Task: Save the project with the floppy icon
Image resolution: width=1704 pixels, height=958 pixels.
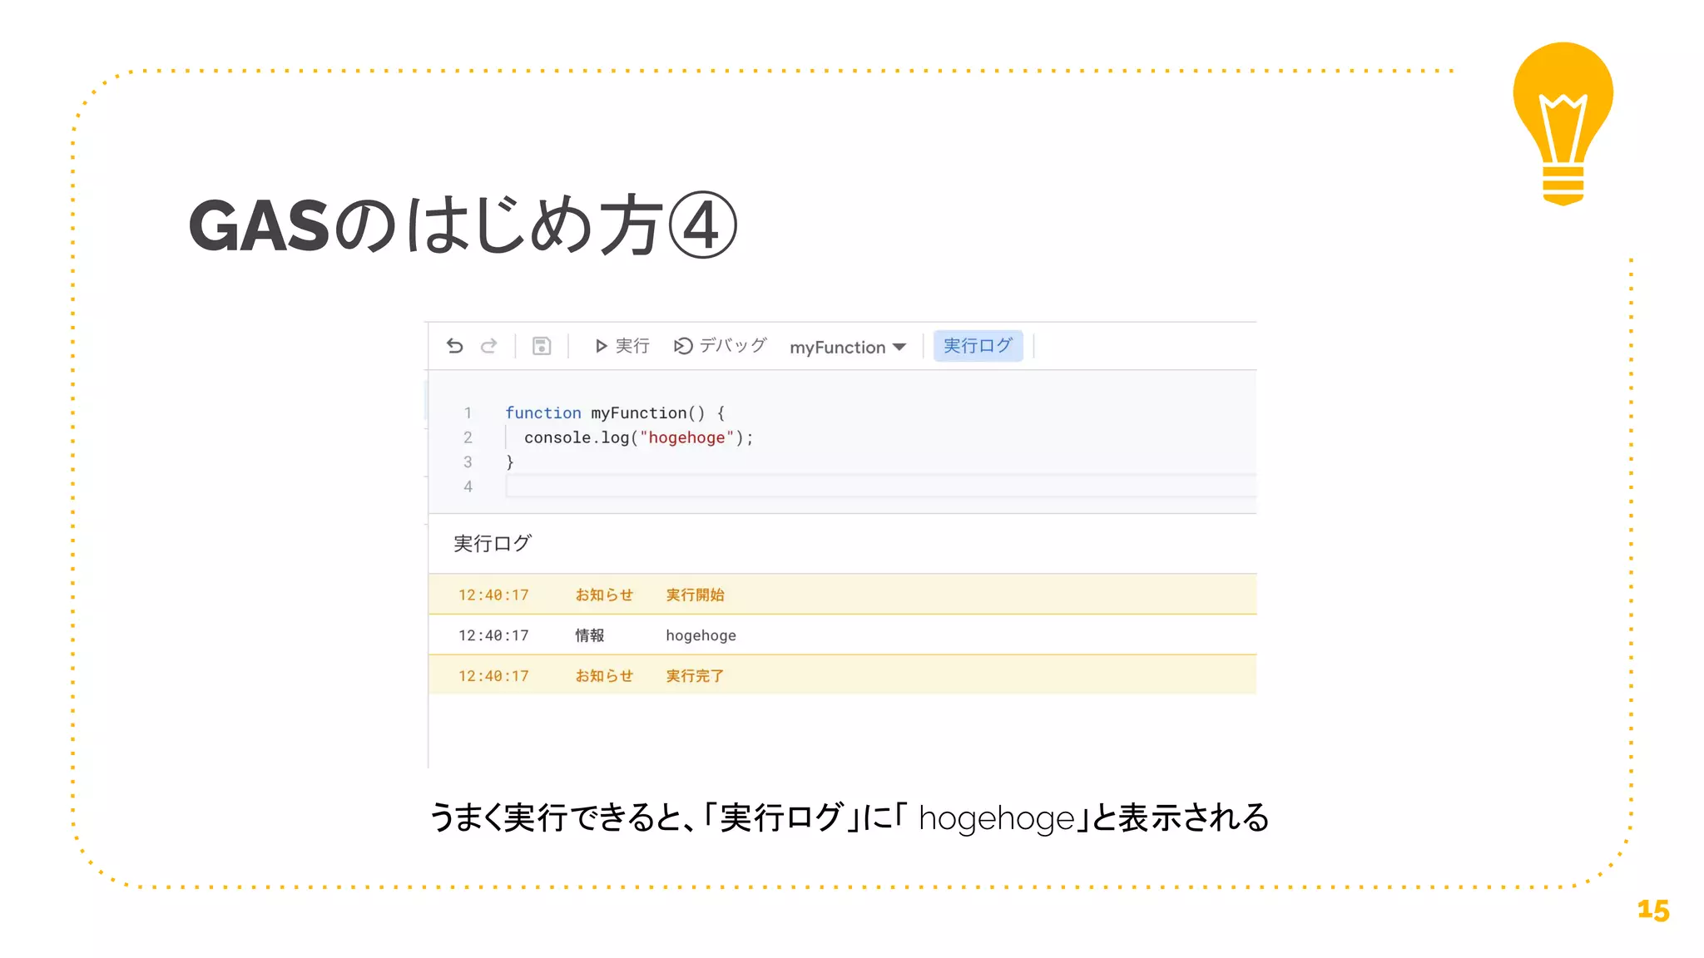Action: point(542,346)
